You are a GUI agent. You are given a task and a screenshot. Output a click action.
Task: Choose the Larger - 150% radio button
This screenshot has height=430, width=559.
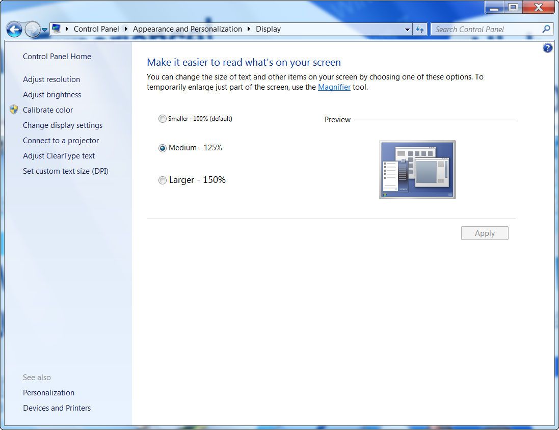(x=163, y=180)
